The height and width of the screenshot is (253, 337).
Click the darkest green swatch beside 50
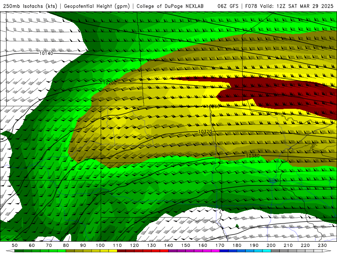[19, 251]
